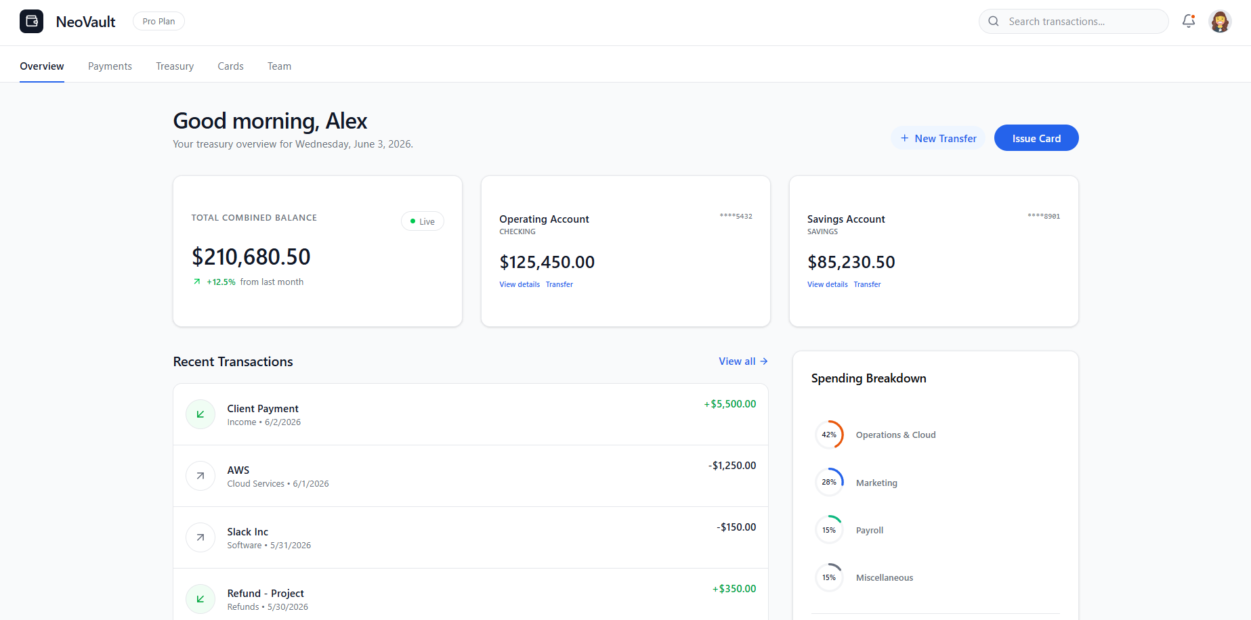This screenshot has height=620, width=1251.
Task: Transfer from the Savings Account
Action: [x=867, y=284]
